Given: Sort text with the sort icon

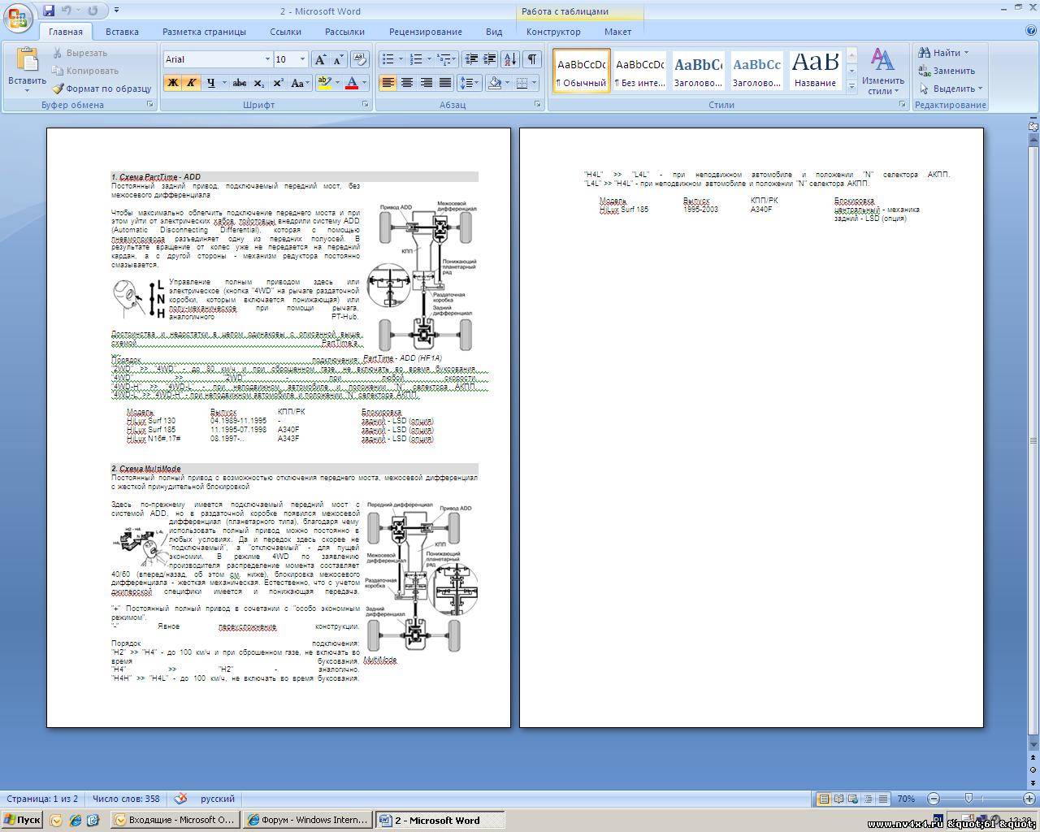Looking at the screenshot, I should (x=510, y=59).
